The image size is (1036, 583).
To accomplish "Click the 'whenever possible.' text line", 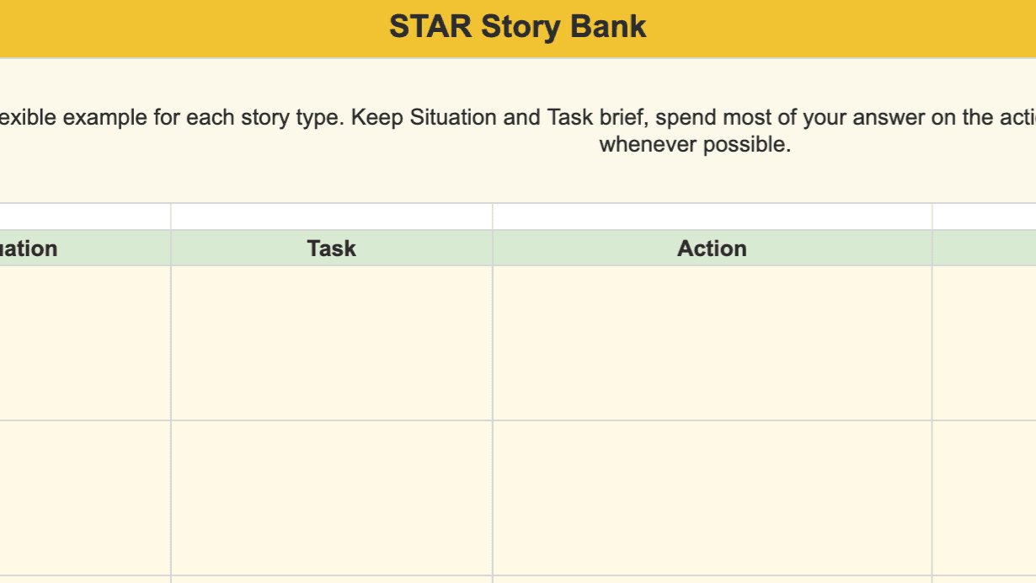I will click(695, 144).
